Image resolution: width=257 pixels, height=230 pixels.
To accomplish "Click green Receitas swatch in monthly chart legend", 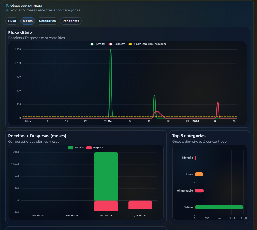I will (71, 148).
